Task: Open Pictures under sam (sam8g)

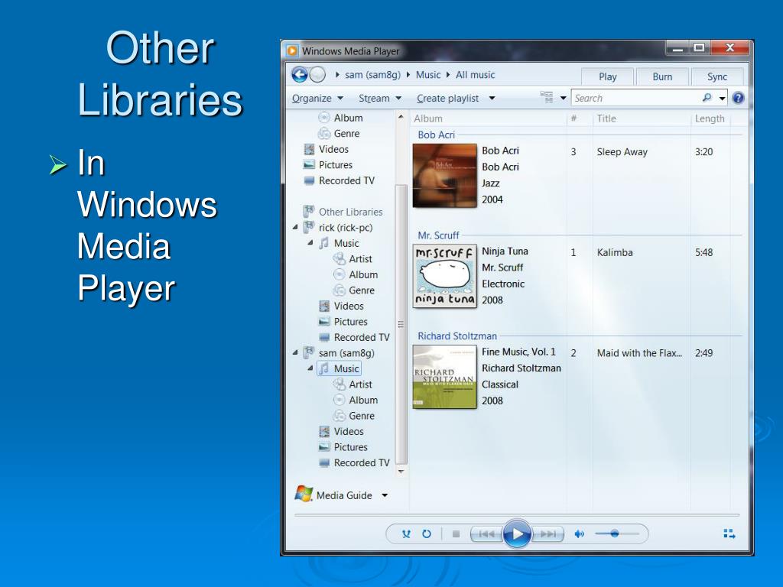Action: pos(343,446)
